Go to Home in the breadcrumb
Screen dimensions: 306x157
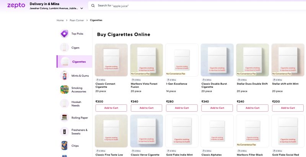pyautogui.click(x=60, y=20)
